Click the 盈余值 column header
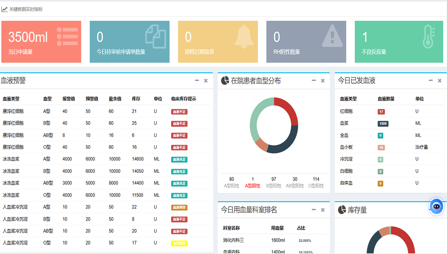Viewport: 447px width, 254px height. click(x=115, y=99)
